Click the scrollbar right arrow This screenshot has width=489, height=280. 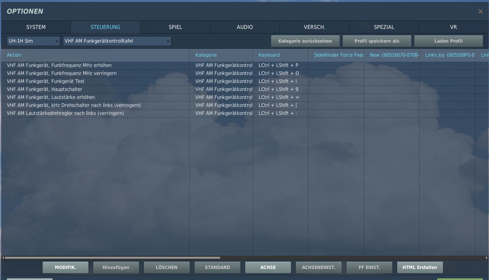click(486, 258)
